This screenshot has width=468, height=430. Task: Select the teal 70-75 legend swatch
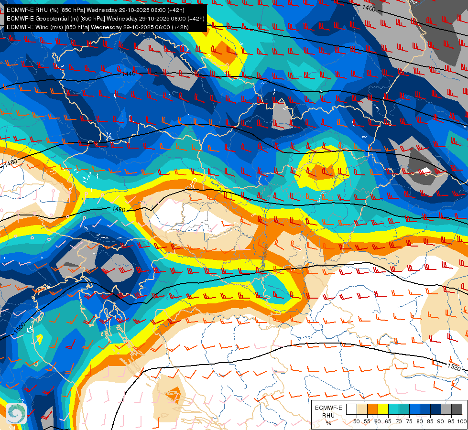[x=404, y=409]
